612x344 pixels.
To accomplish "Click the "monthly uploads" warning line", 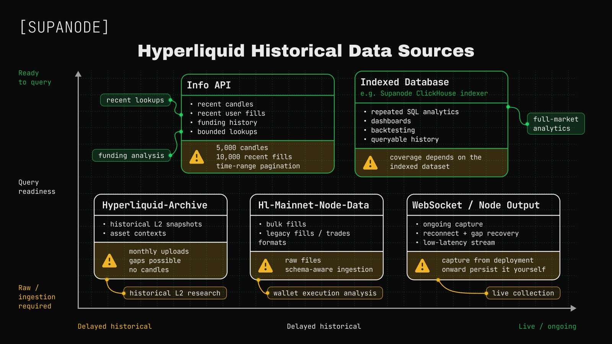I will (x=159, y=252).
